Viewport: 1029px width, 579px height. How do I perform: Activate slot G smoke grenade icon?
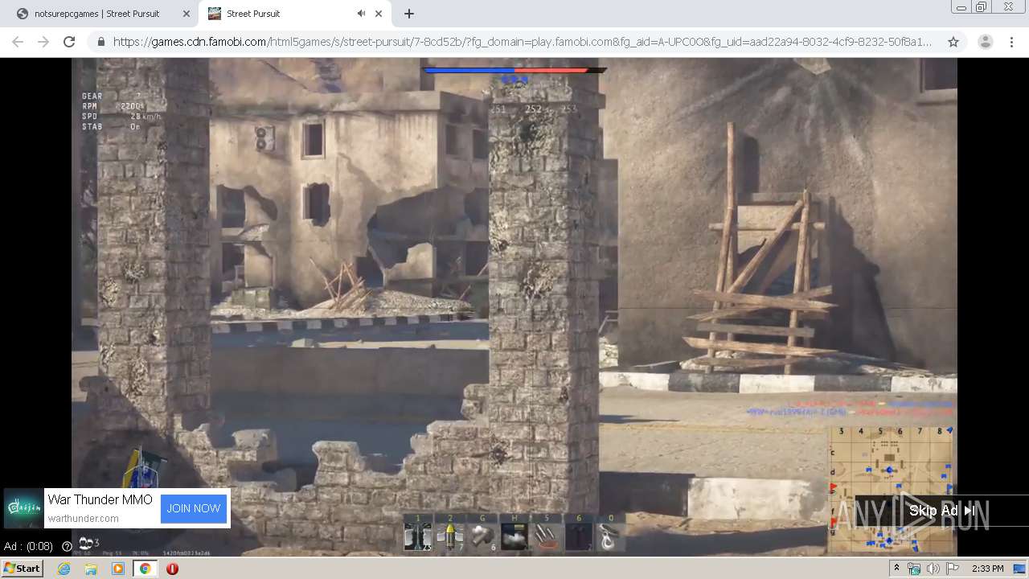(482, 536)
